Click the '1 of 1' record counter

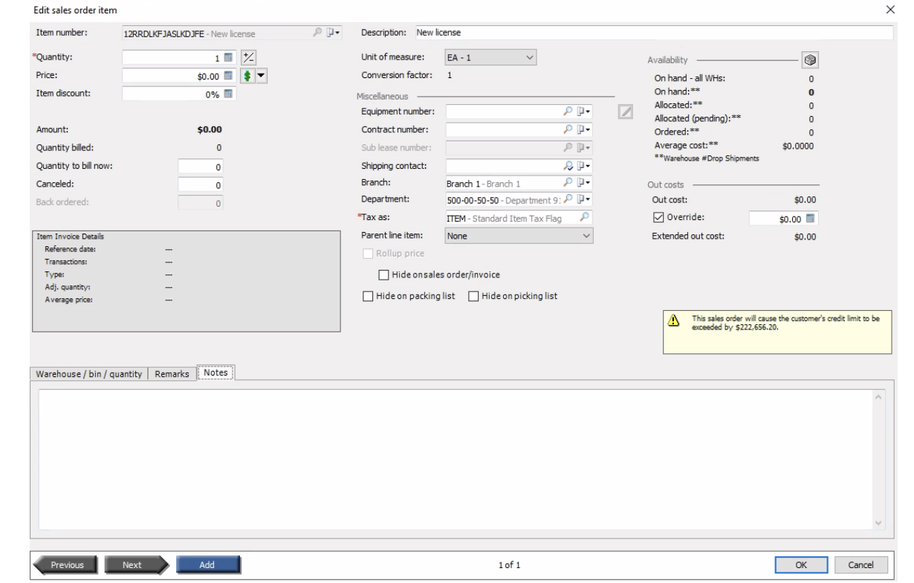coord(509,565)
